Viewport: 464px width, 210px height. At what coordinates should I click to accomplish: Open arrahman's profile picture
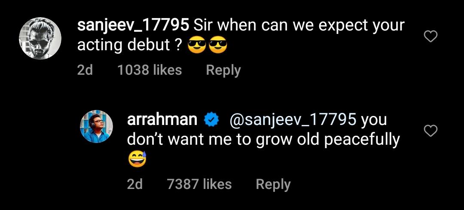tap(97, 127)
